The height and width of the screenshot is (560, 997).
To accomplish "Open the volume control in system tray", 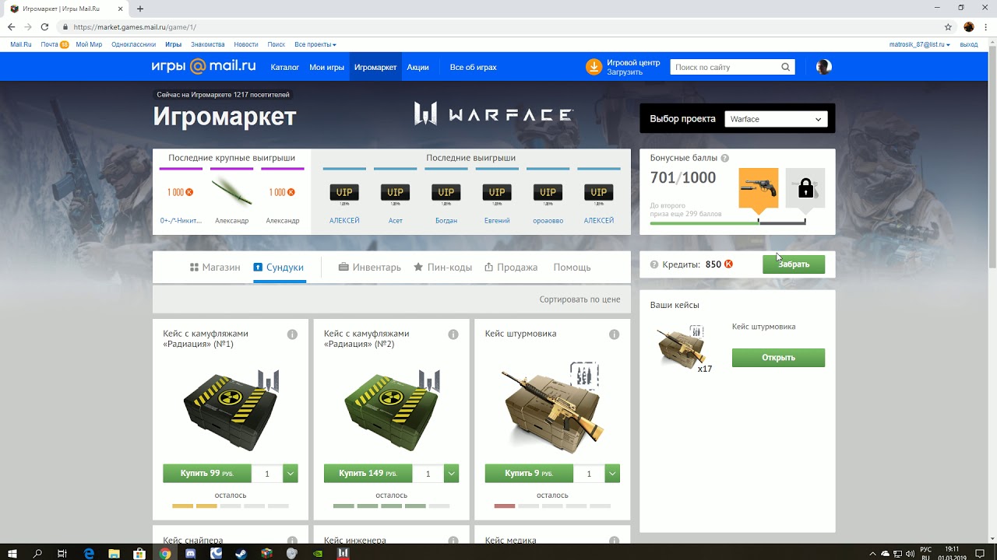I will pos(910,554).
